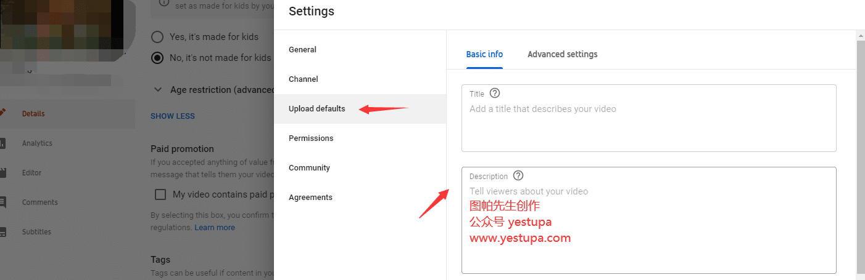865x280 pixels.
Task: Click the Comments icon in sidebar
Action: [3, 202]
